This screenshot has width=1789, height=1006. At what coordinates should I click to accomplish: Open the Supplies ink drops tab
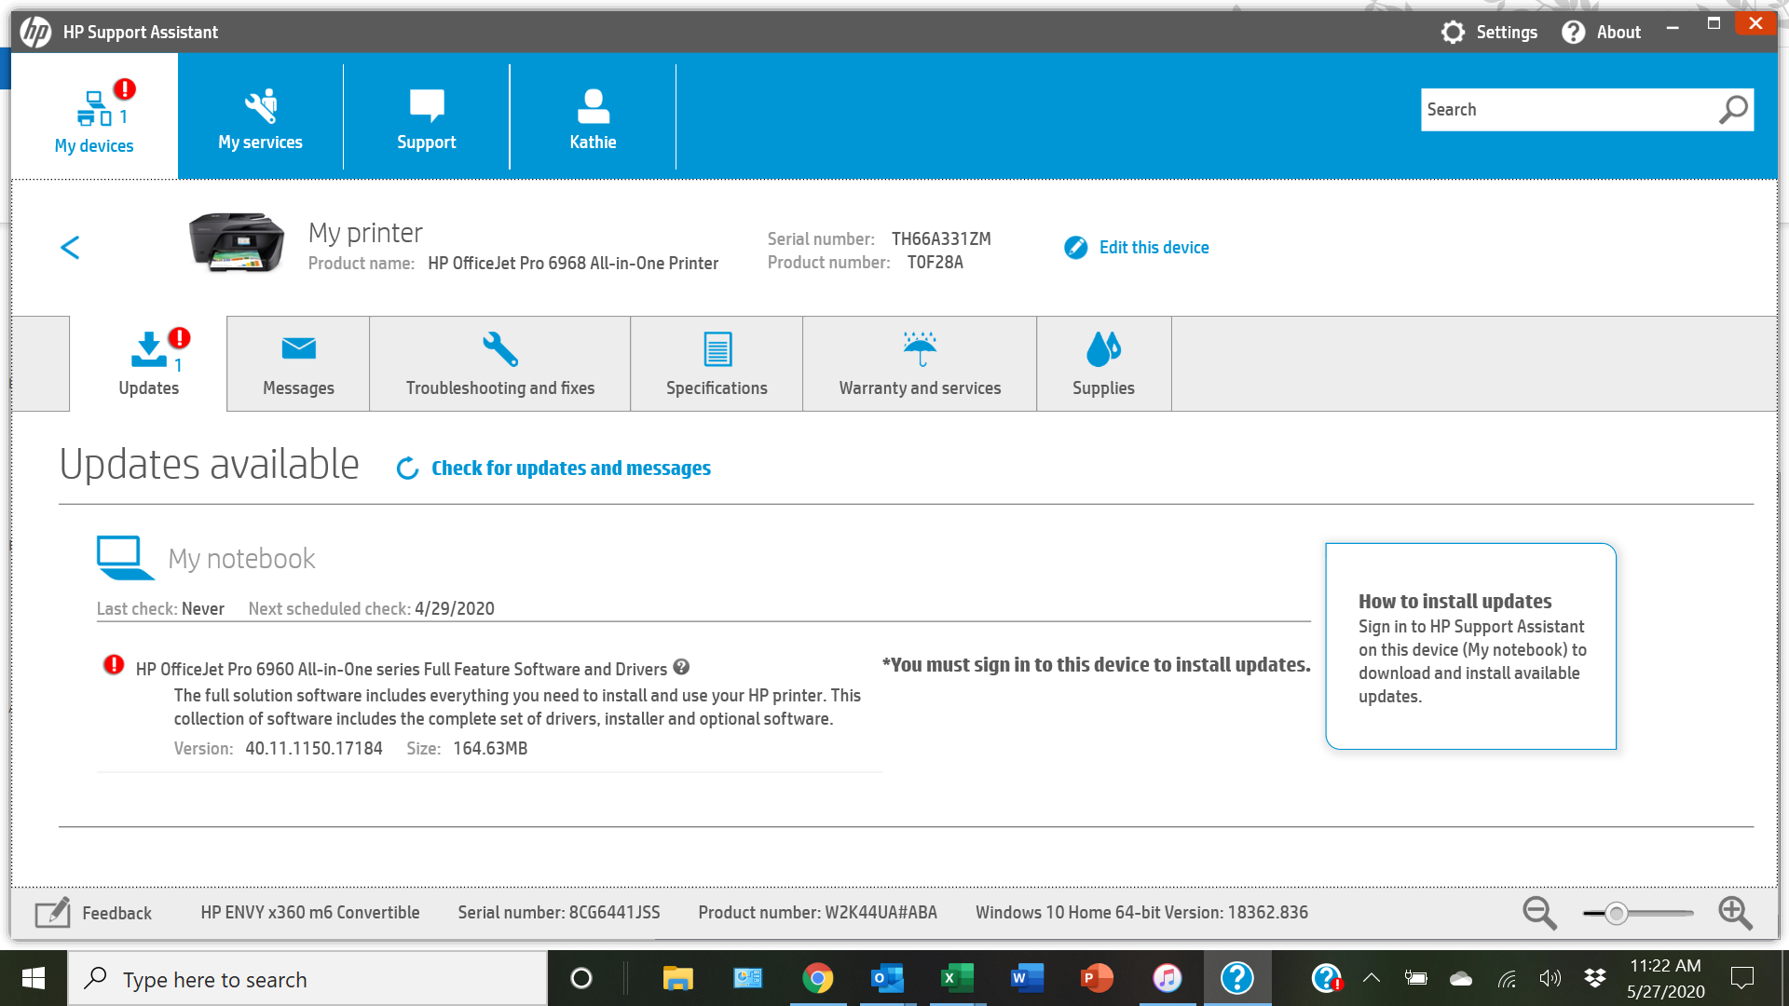coord(1103,364)
